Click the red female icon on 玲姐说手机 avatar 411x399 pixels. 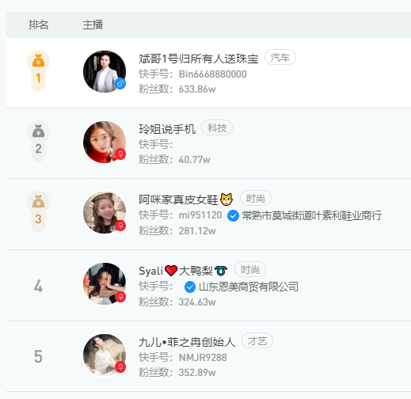(120, 154)
